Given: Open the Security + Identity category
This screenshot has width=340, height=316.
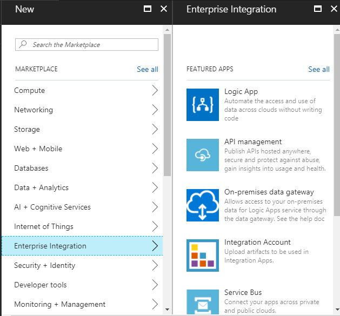Looking at the screenshot, I should pyautogui.click(x=45, y=265).
